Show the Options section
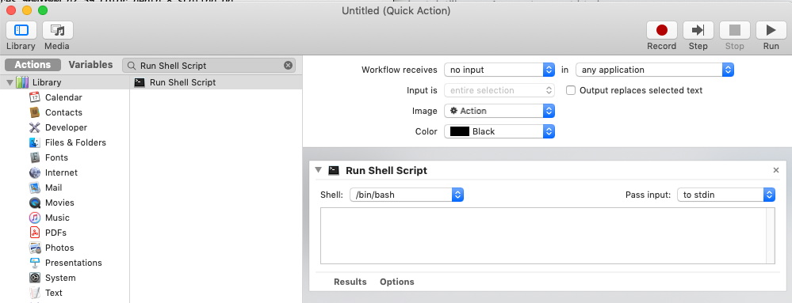Image resolution: width=792 pixels, height=303 pixels. [x=397, y=282]
